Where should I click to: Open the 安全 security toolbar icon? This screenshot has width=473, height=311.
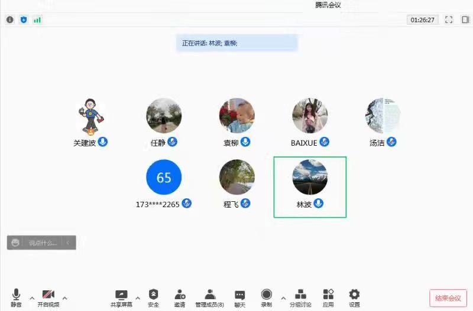click(x=153, y=297)
